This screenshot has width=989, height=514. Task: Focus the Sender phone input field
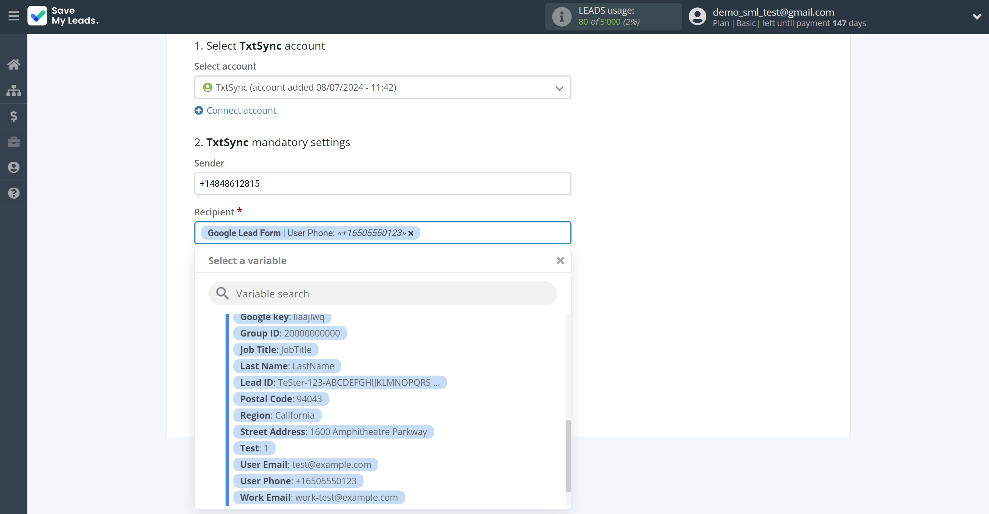click(383, 184)
